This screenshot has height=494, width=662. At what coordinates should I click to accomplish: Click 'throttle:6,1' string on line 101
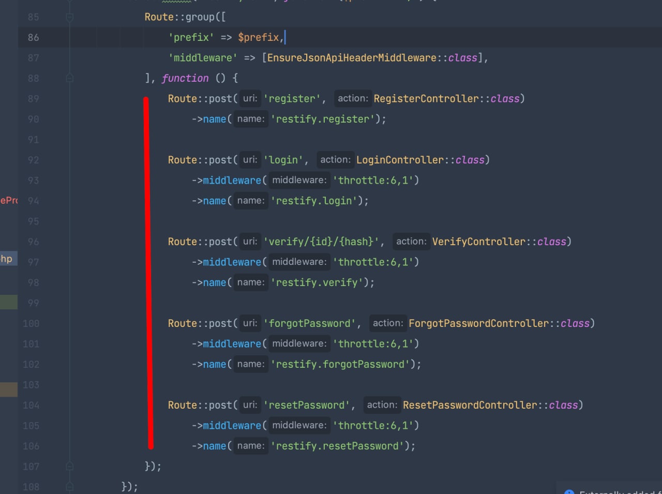(x=373, y=344)
